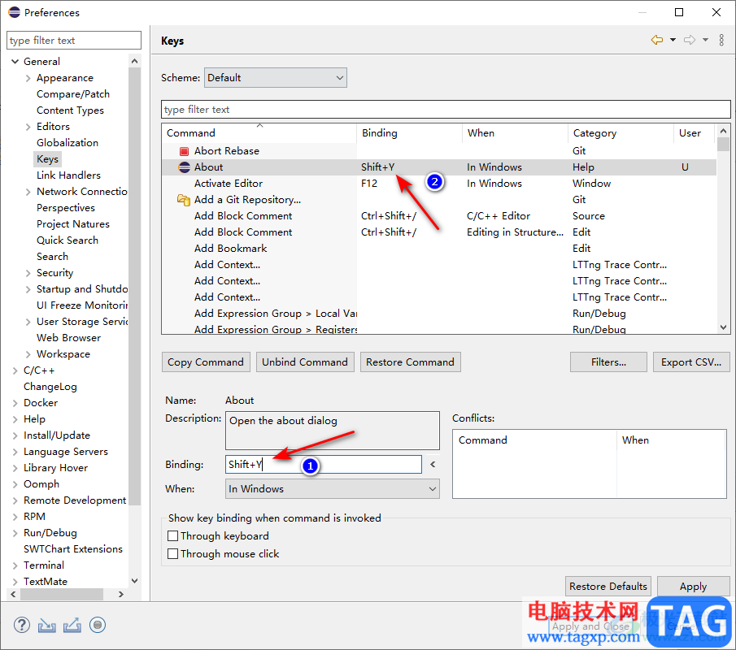Open the three-dot view menu icon
The width and height of the screenshot is (736, 650).
pos(721,41)
